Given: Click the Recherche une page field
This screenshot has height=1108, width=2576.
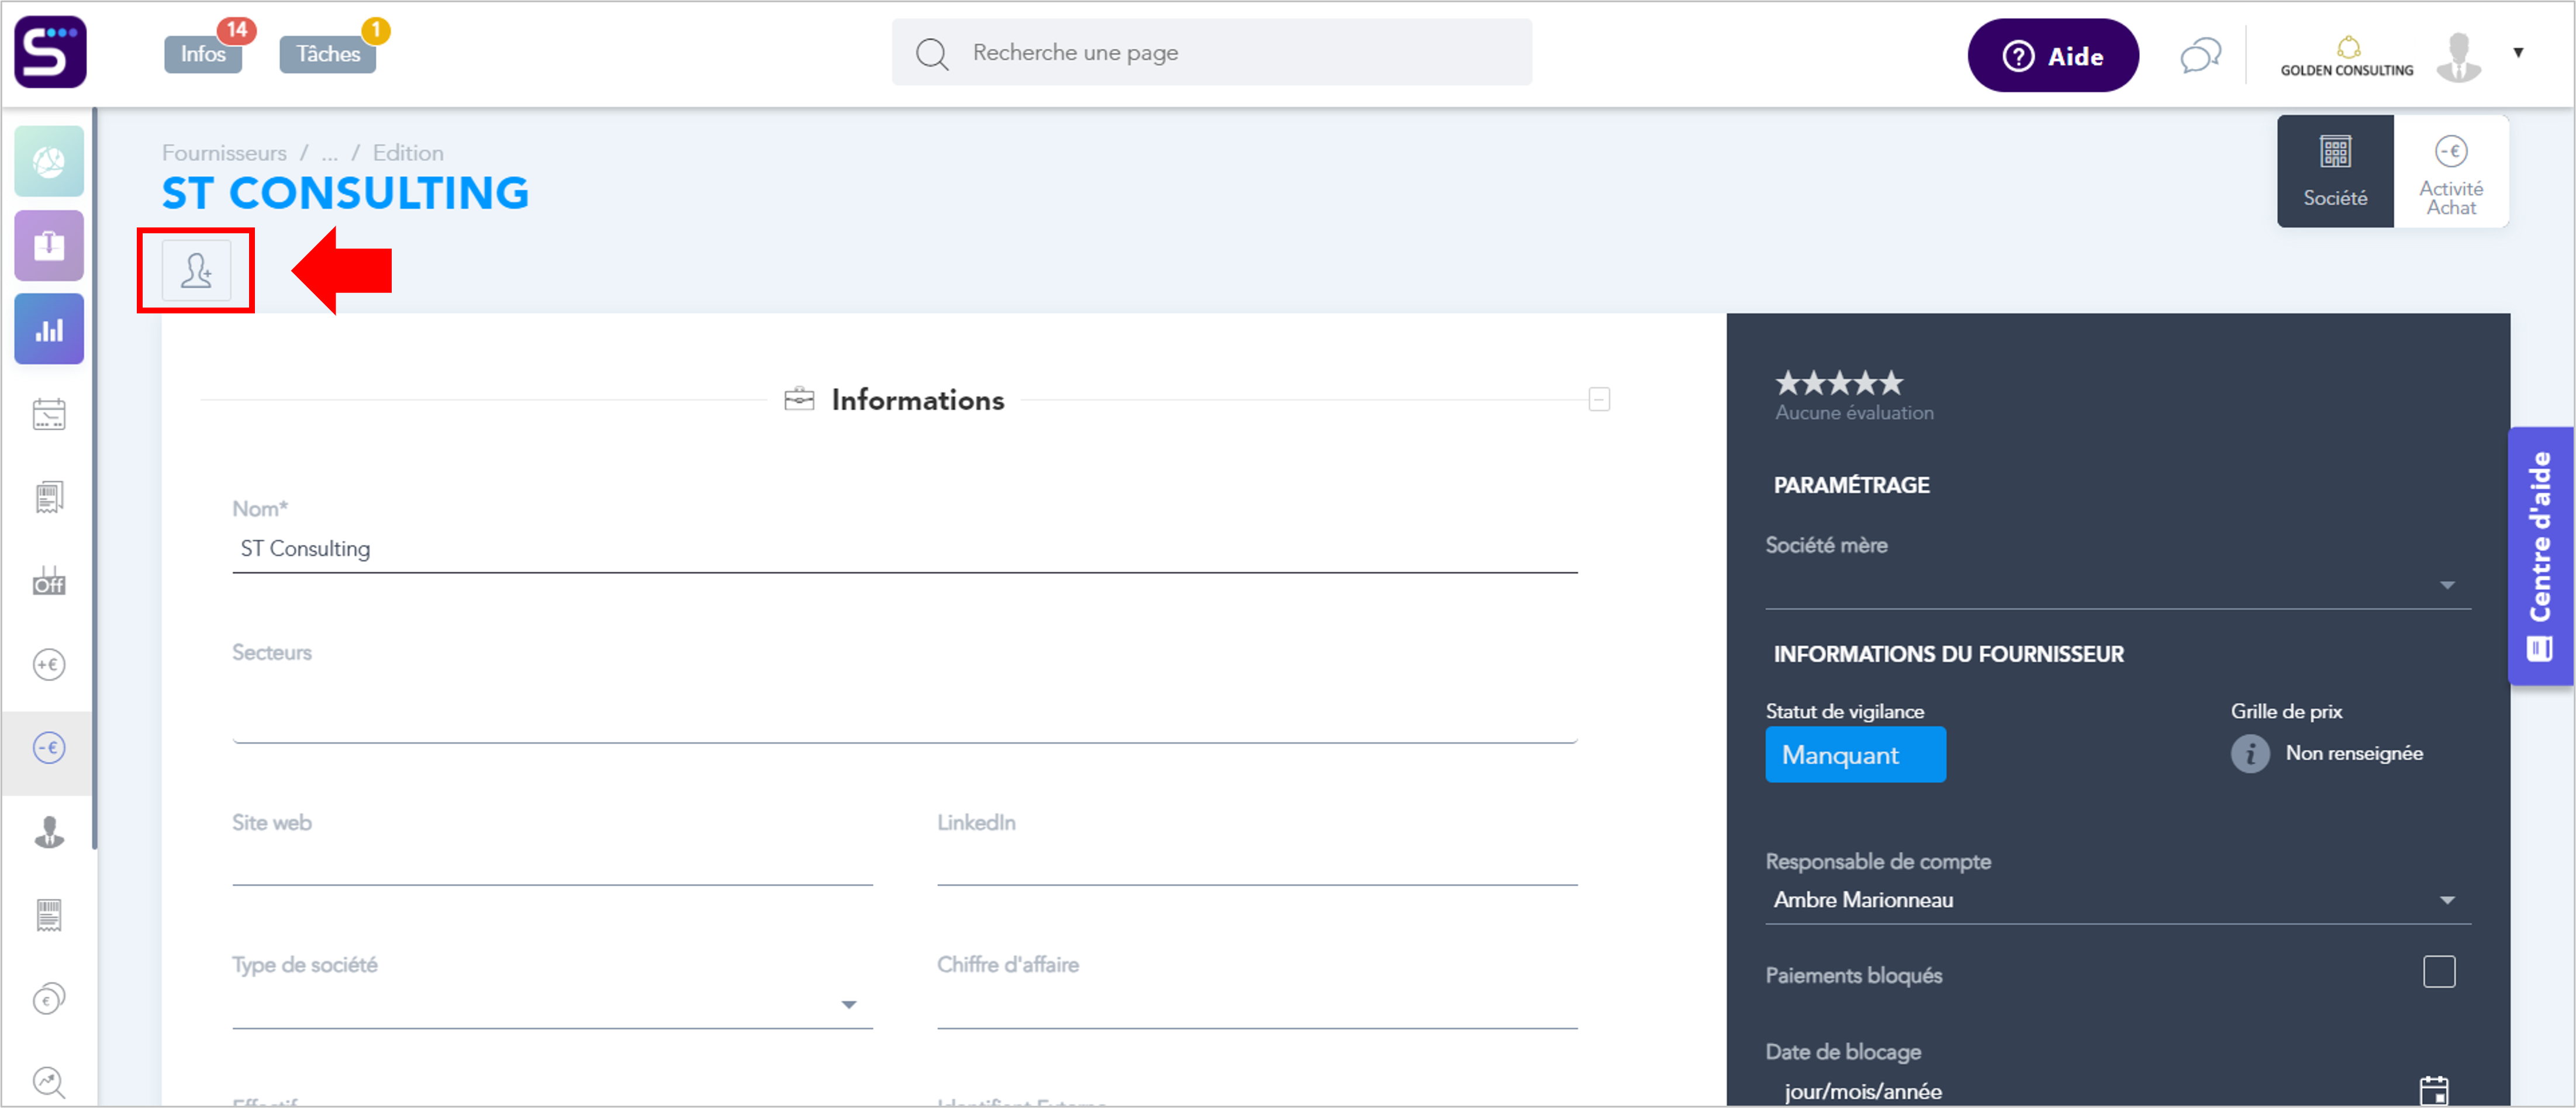Looking at the screenshot, I should tap(1211, 52).
